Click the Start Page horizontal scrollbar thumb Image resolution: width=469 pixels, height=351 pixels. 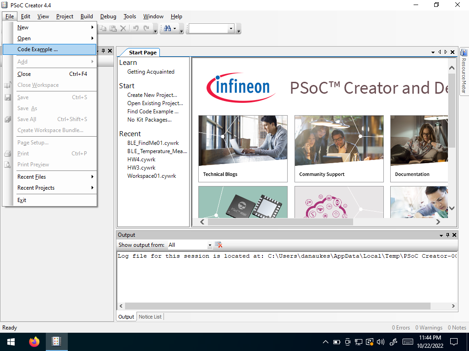point(280,222)
